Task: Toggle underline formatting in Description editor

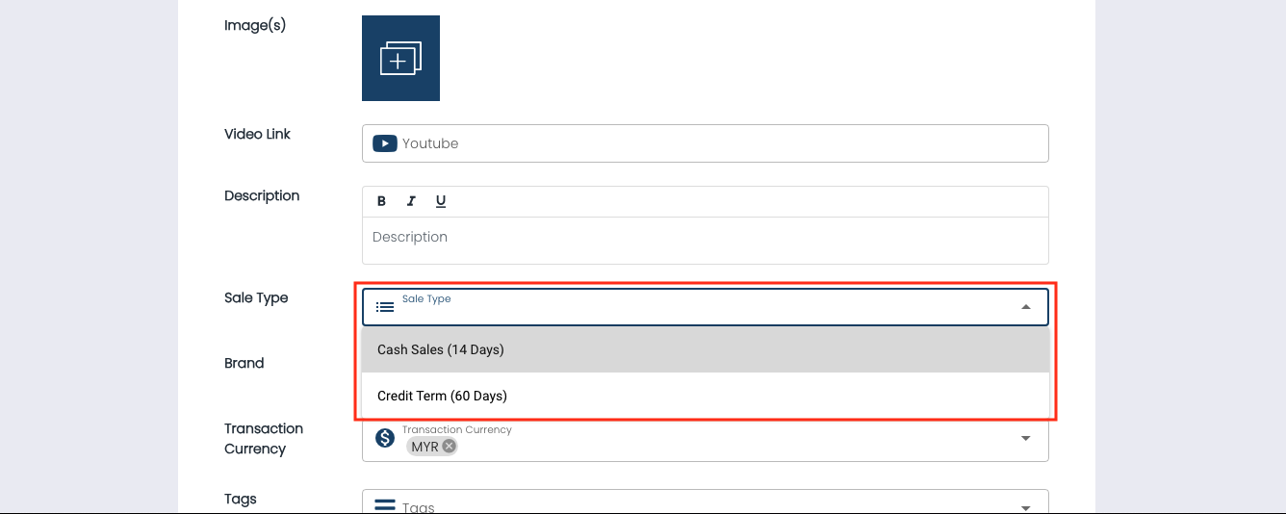Action: [441, 201]
